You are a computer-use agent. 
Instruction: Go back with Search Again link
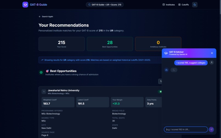pyautogui.click(x=46, y=16)
